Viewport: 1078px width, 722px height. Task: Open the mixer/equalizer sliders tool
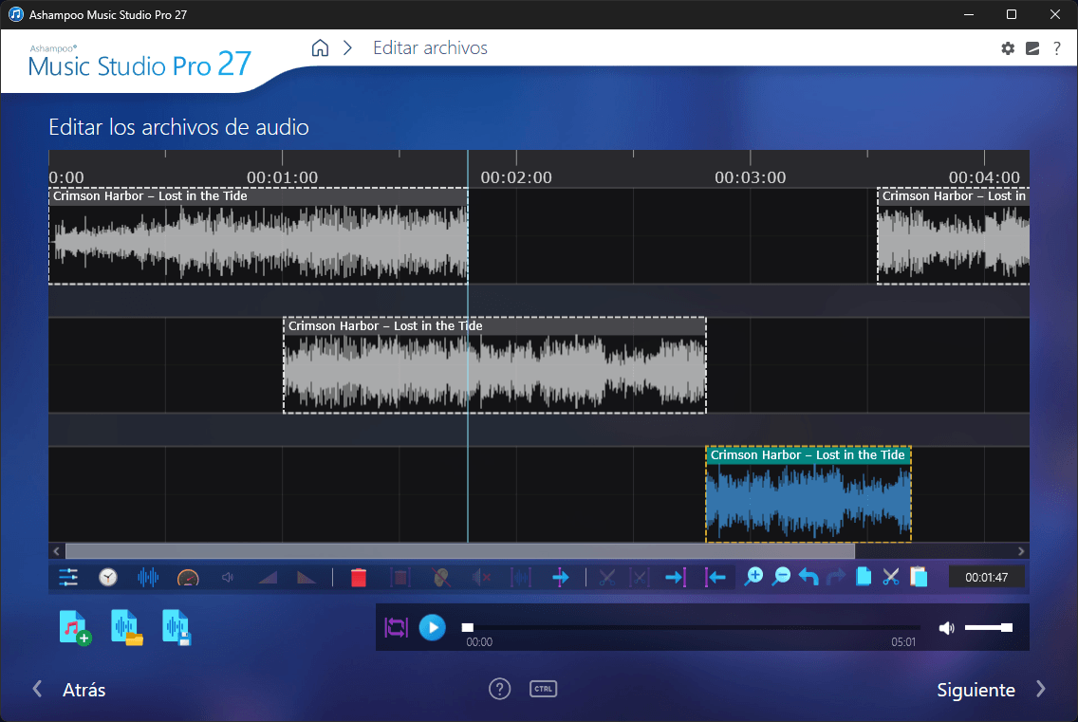(68, 577)
